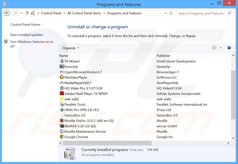
Task: Open Turn Windows features on or off
Action: (x=32, y=44)
